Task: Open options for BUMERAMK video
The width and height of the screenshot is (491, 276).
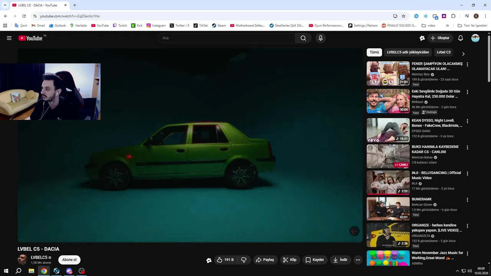Action: (467, 200)
